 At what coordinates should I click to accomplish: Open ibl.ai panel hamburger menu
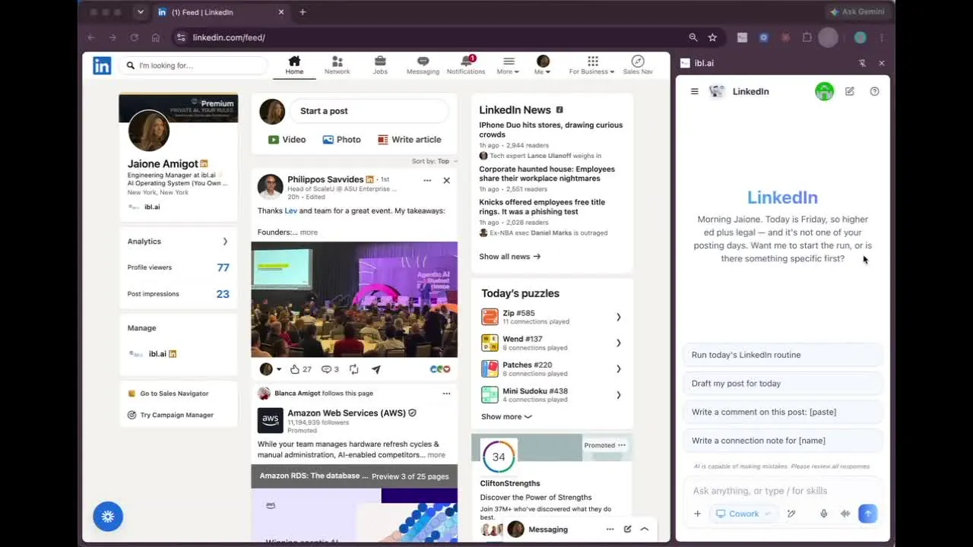tap(694, 91)
